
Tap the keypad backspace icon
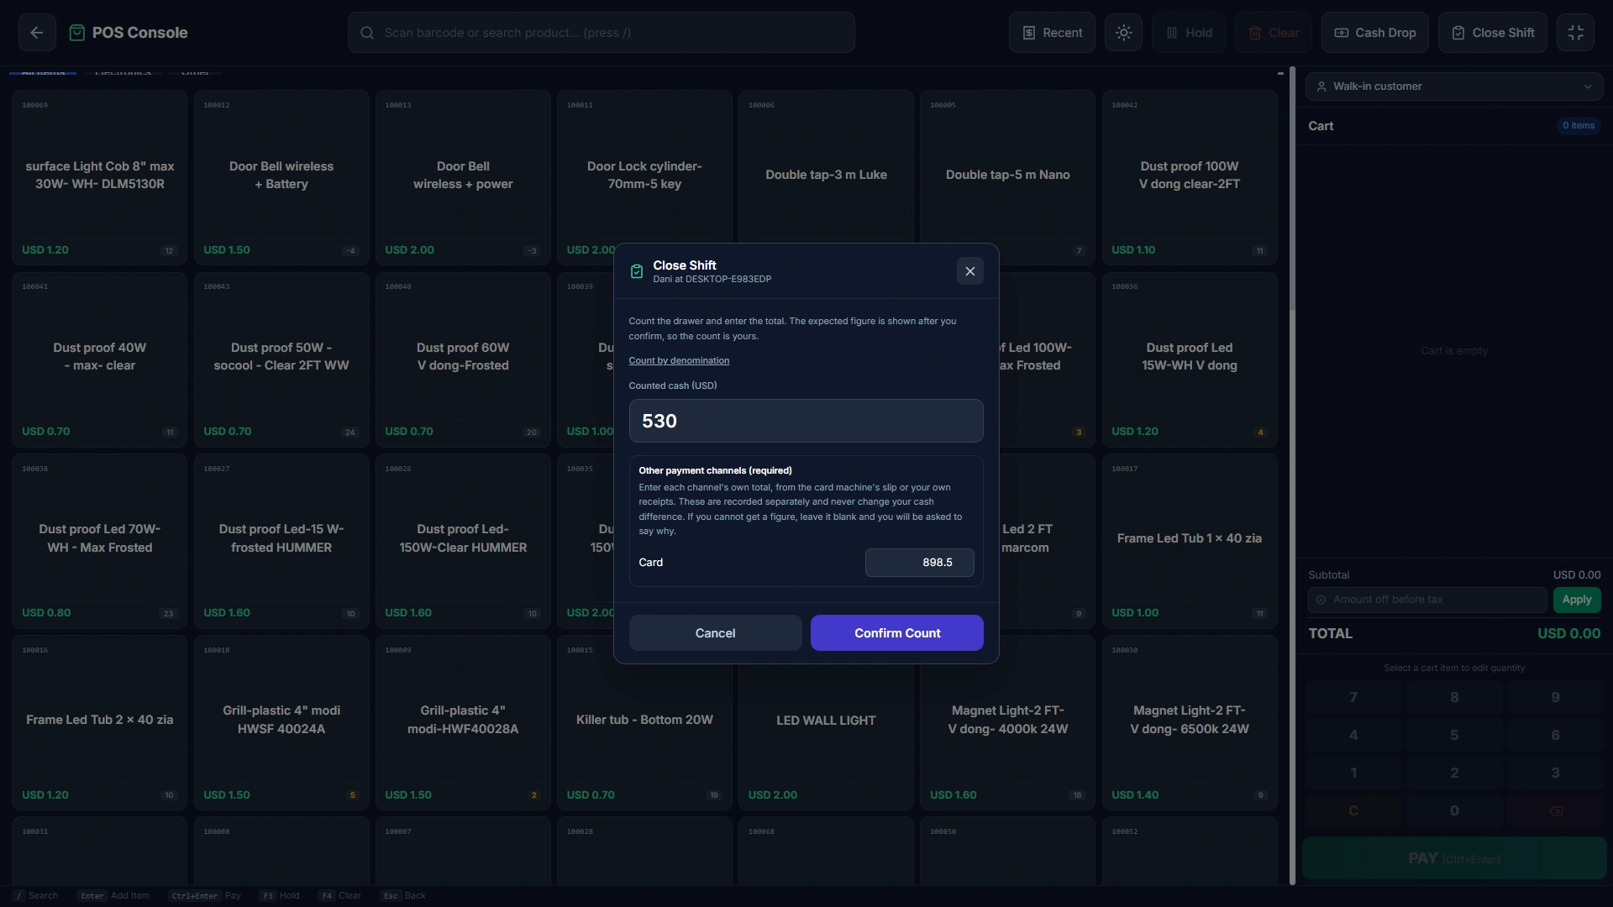click(x=1555, y=811)
